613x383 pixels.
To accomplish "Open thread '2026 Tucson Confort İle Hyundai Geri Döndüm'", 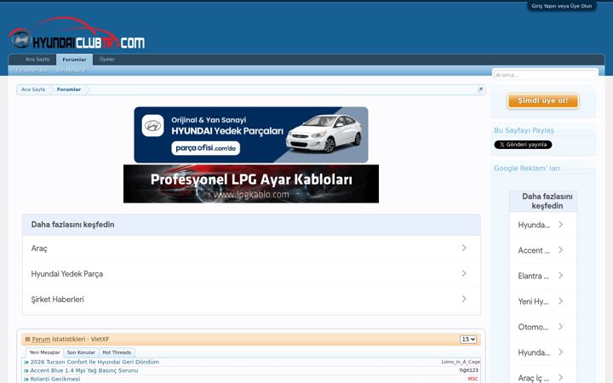I will coord(95,363).
